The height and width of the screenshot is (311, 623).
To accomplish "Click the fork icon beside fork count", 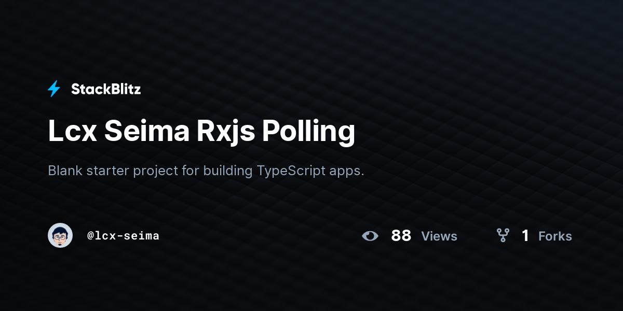I will (x=503, y=236).
